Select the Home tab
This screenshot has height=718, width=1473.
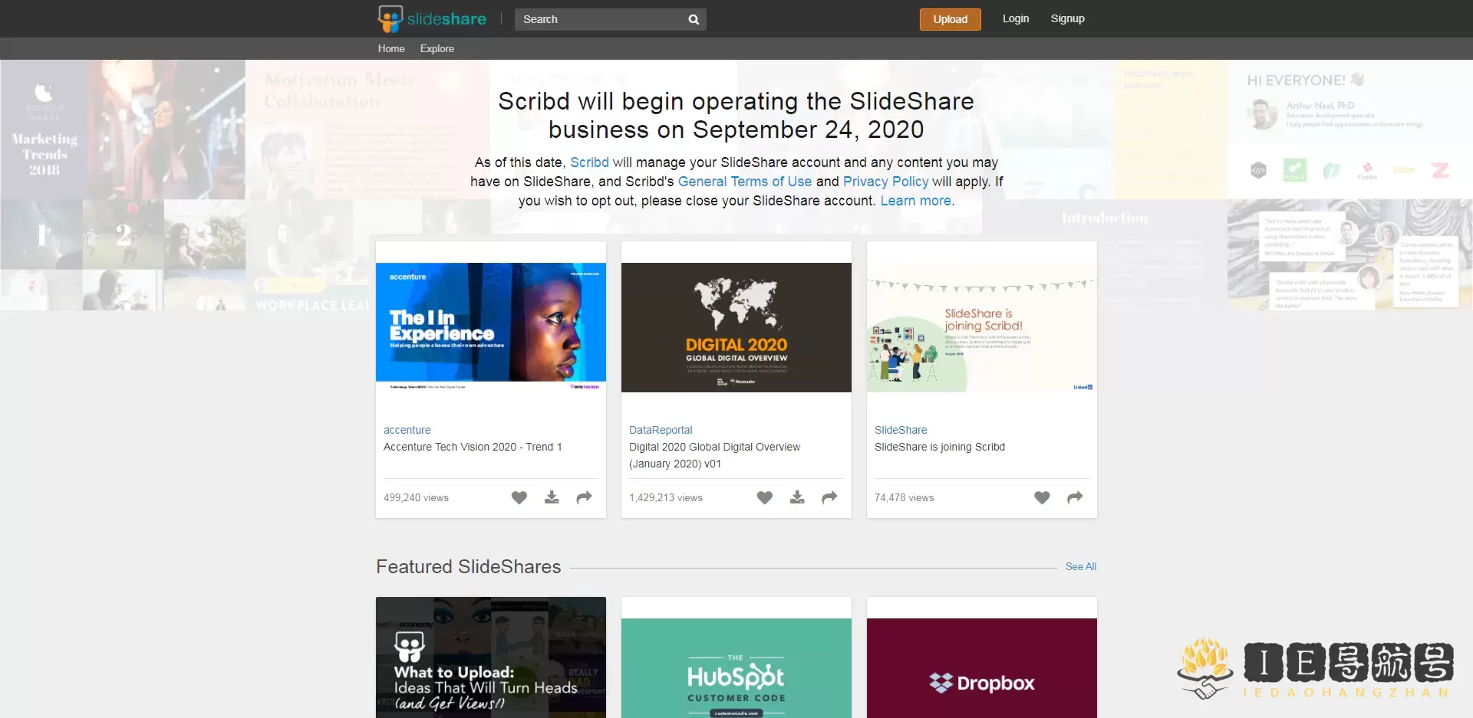click(391, 48)
